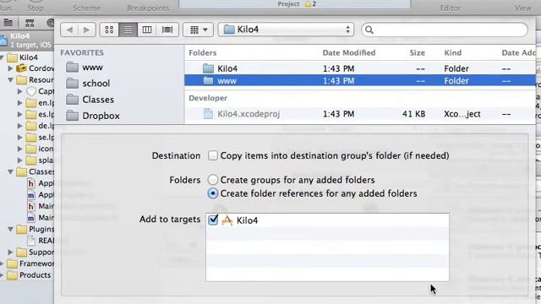Choose Create groups for any added folders
The width and height of the screenshot is (541, 304).
pos(213,180)
